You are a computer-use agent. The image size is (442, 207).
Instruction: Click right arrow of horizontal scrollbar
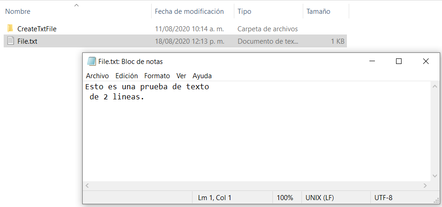pos(425,185)
